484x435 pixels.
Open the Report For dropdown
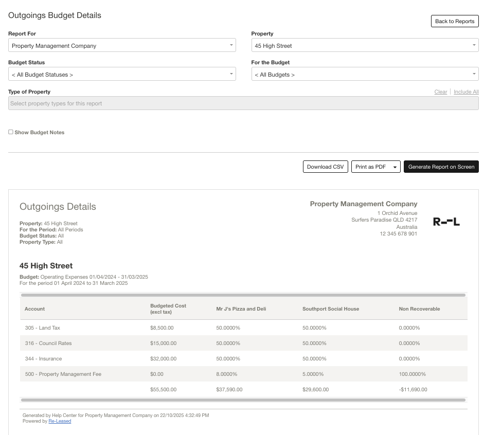pos(122,46)
